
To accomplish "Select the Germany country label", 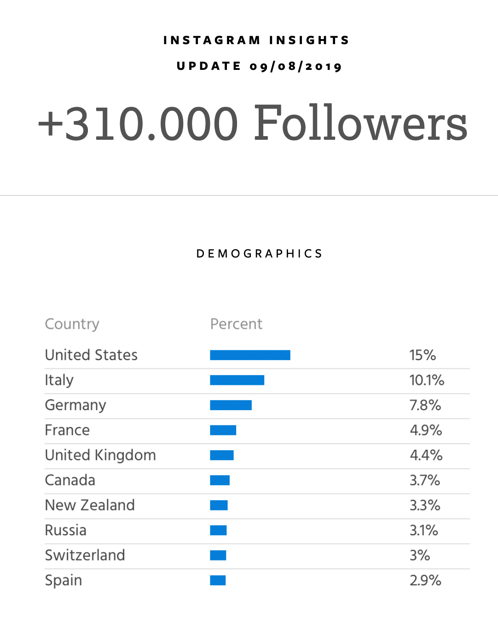I will coord(75,405).
